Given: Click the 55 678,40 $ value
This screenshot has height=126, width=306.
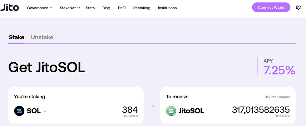Looking at the screenshot, I should (x=283, y=116).
